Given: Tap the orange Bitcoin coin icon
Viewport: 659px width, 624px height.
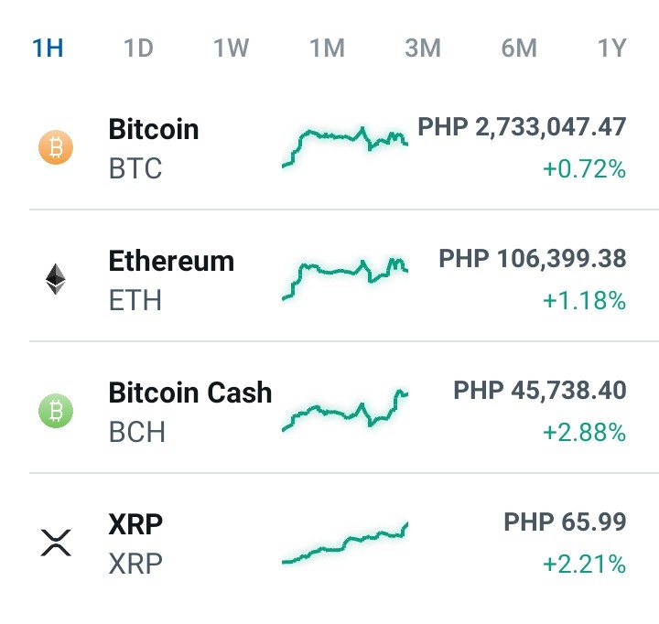Looking at the screenshot, I should point(56,147).
